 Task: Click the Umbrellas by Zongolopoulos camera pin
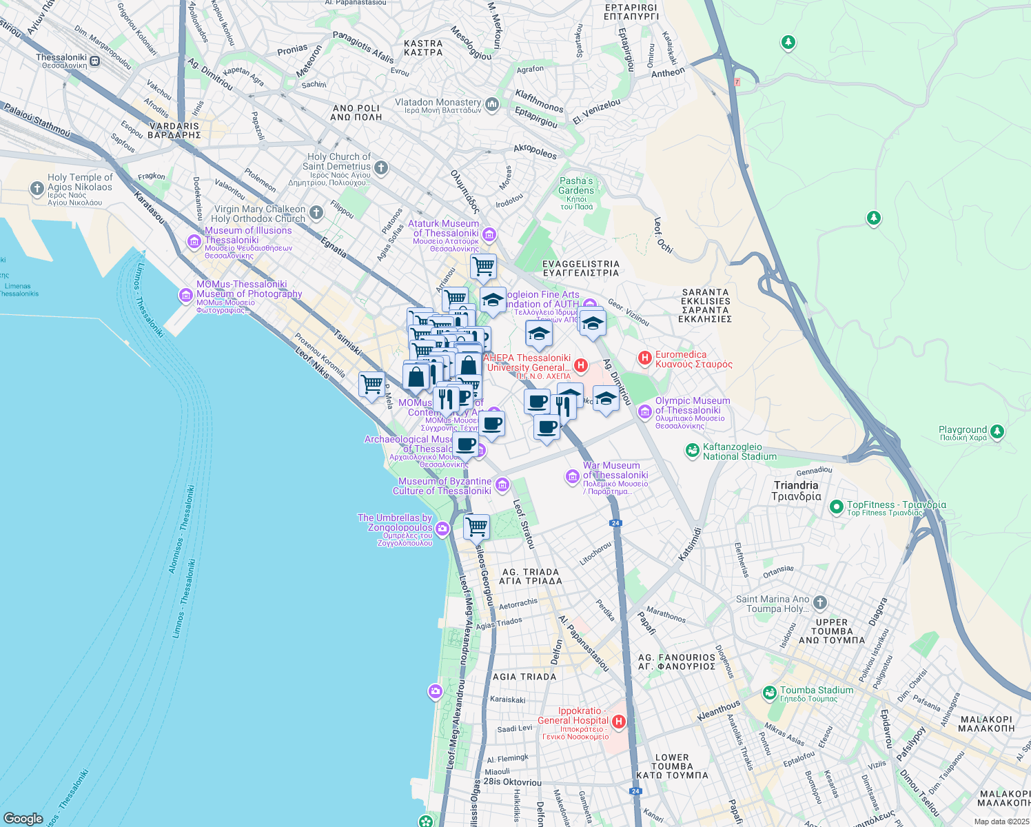pos(442,529)
